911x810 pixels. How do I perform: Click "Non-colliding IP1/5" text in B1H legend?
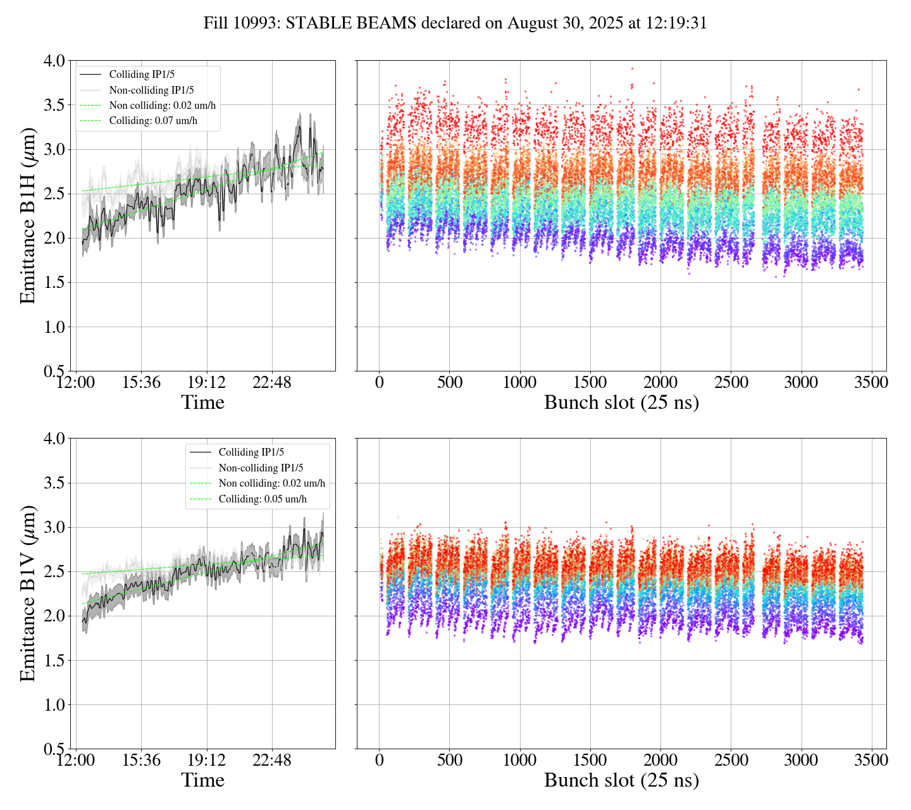(x=151, y=90)
